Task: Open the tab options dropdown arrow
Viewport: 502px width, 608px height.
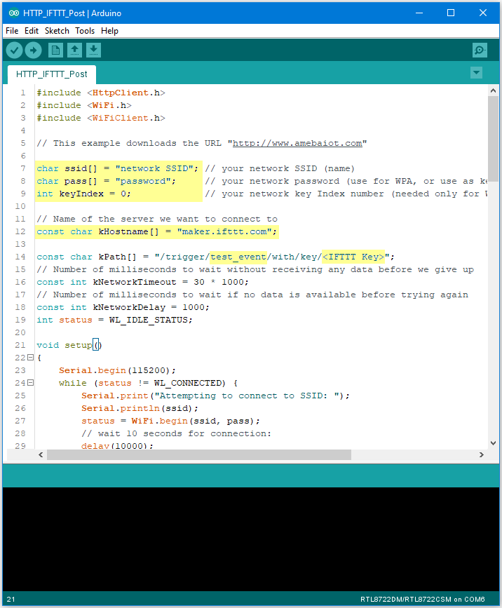Action: (477, 72)
